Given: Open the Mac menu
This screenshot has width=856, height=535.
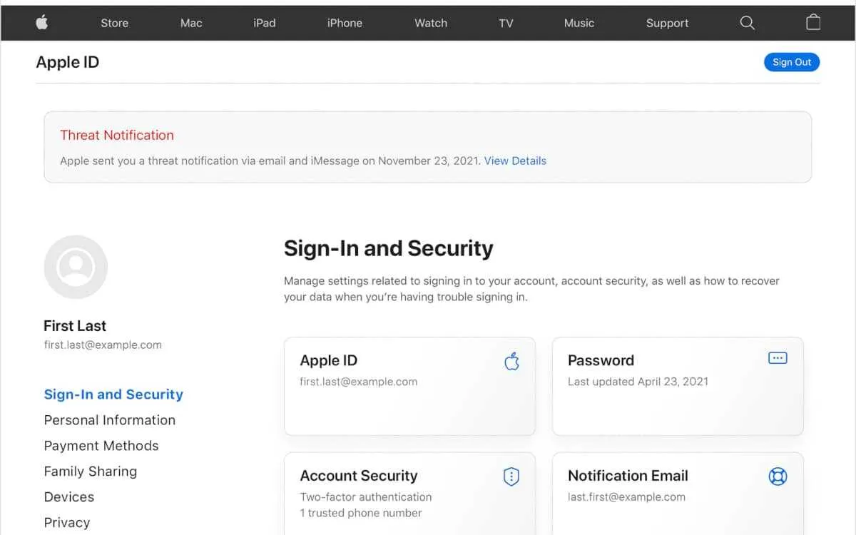Looking at the screenshot, I should (191, 23).
